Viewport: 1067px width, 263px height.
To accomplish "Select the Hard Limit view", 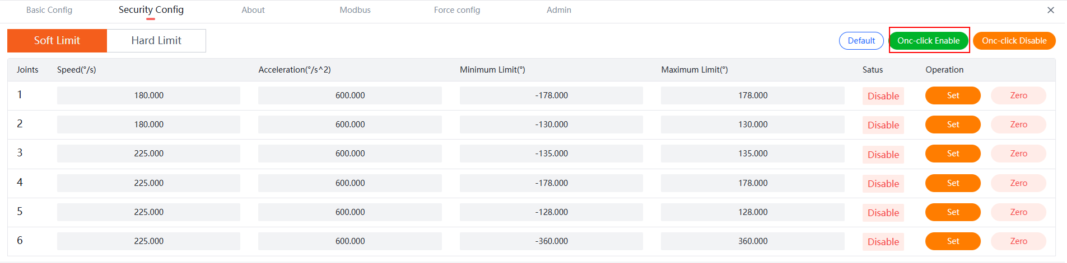I will tap(156, 41).
